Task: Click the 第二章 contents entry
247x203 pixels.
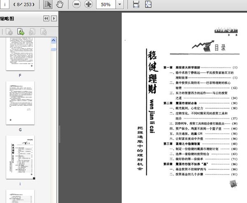Action: (x=200, y=103)
